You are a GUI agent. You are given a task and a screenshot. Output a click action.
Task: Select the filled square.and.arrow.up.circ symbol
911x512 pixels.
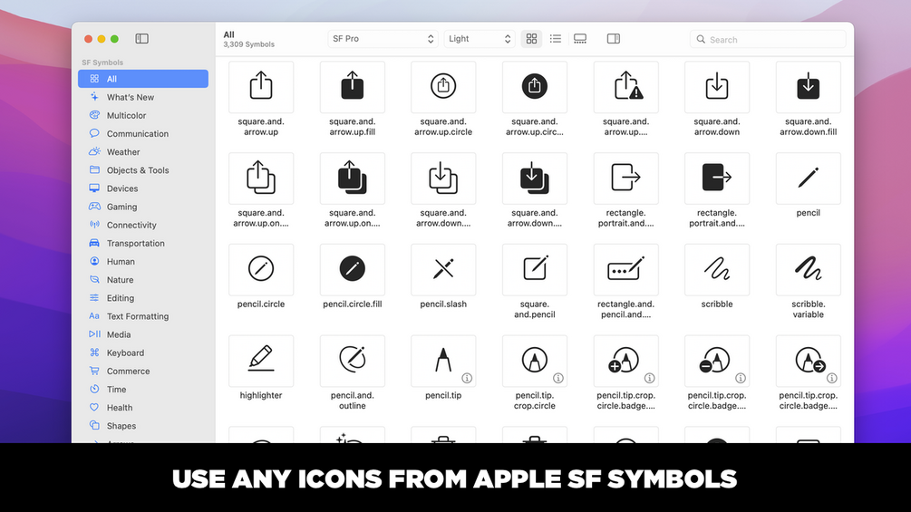535,87
